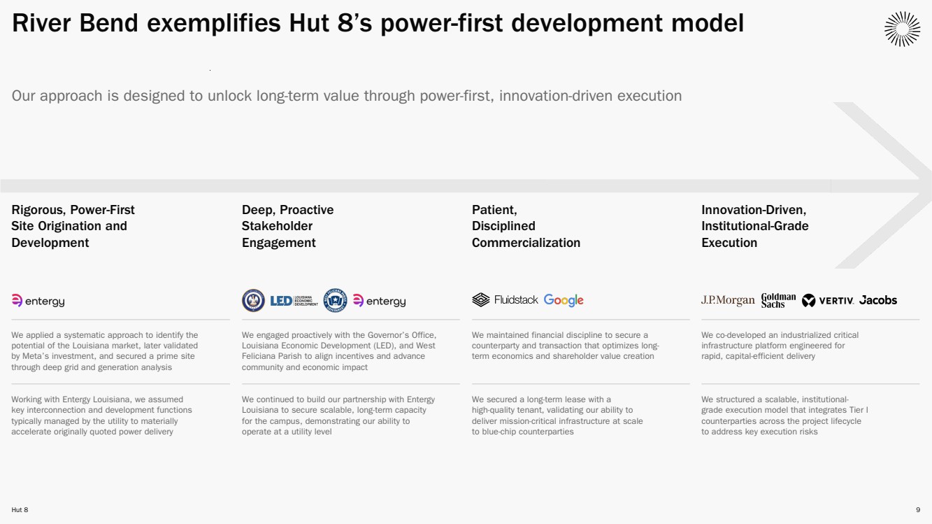Click the LED Louisiana Economic Development logo

294,301
